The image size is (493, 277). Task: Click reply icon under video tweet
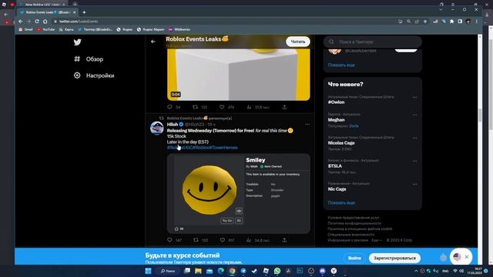coord(169,107)
